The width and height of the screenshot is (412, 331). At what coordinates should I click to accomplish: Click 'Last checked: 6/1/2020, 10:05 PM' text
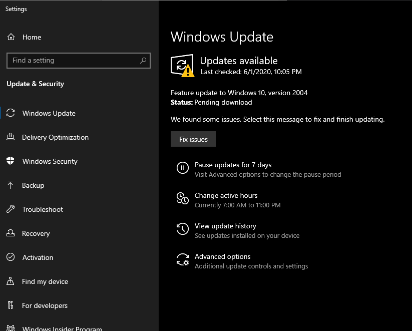pyautogui.click(x=251, y=72)
